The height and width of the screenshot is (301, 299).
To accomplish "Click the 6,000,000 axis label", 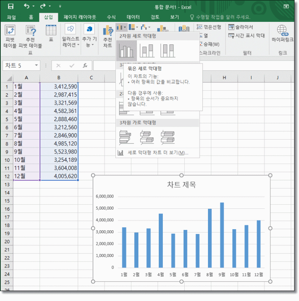I will point(105,196).
